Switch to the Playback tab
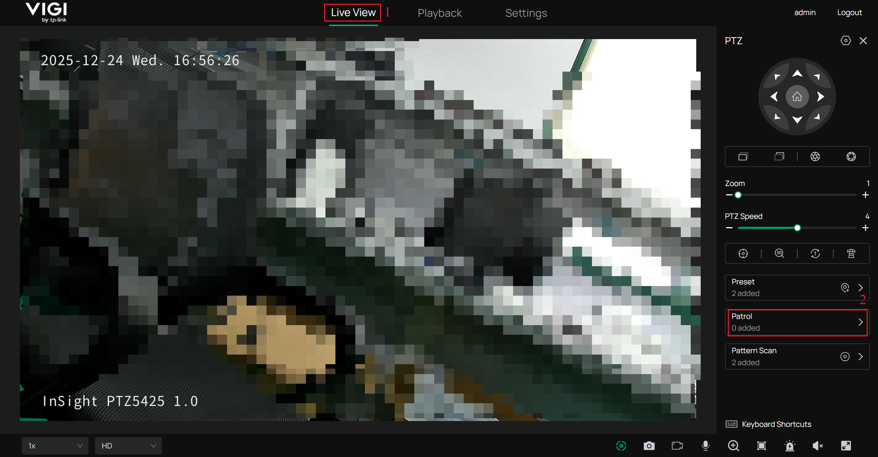 click(439, 13)
